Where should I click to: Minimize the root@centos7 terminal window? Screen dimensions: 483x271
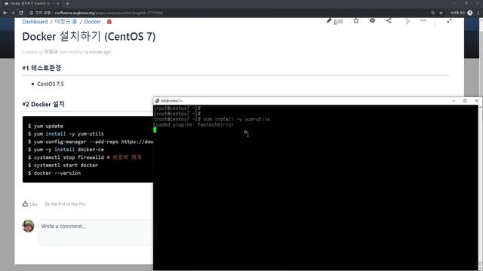point(454,101)
